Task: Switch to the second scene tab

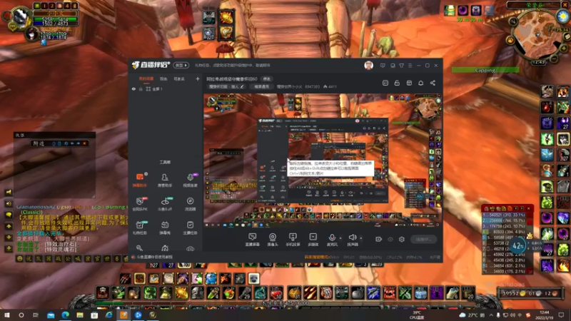Action: pos(163,78)
